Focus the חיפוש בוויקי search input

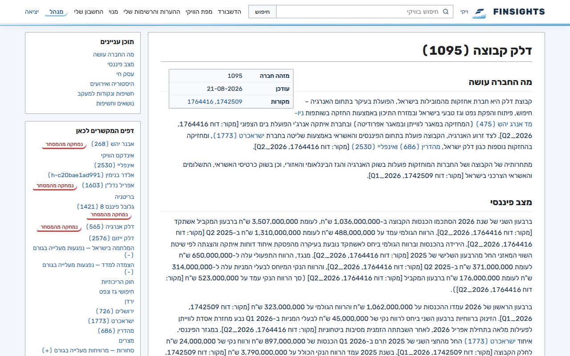[365, 12]
